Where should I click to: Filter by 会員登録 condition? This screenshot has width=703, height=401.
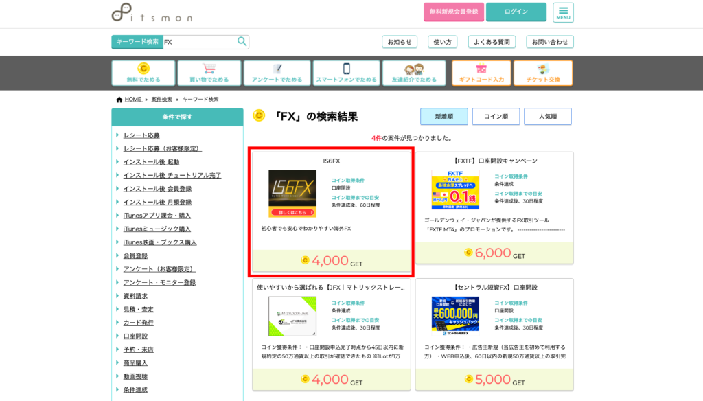(135, 255)
